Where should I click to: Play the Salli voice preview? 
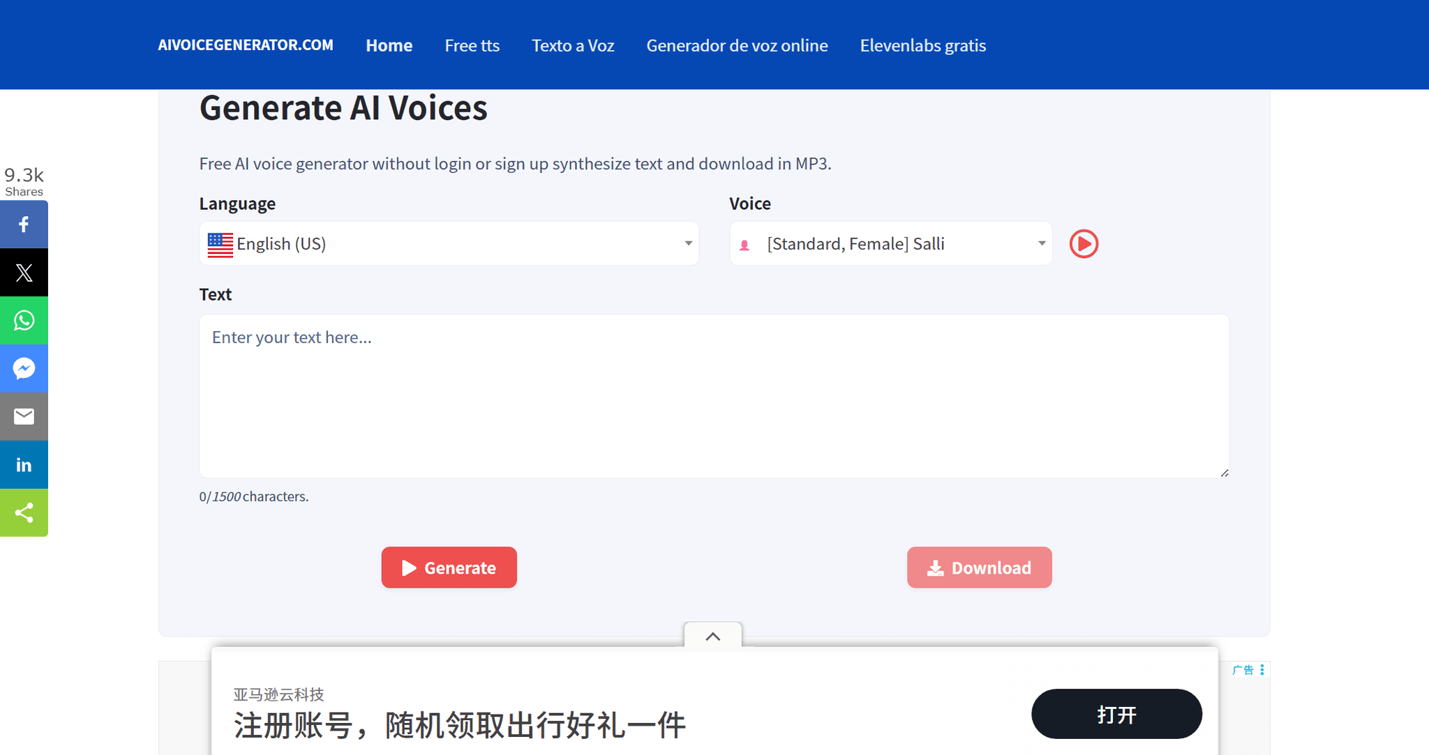pyautogui.click(x=1083, y=243)
